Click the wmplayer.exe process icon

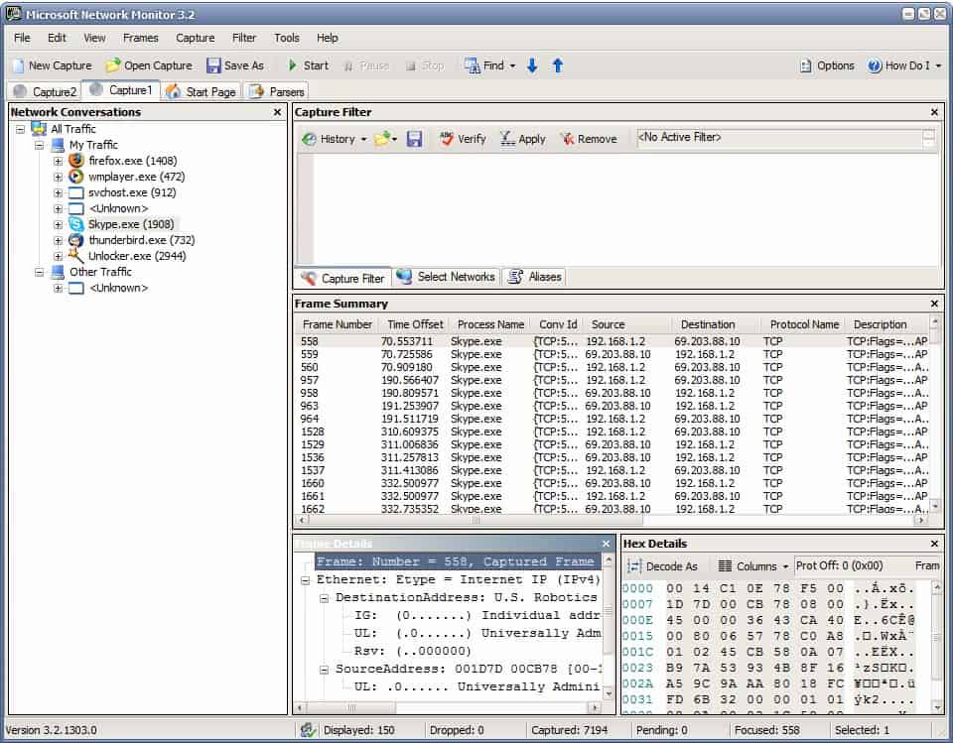pyautogui.click(x=76, y=177)
